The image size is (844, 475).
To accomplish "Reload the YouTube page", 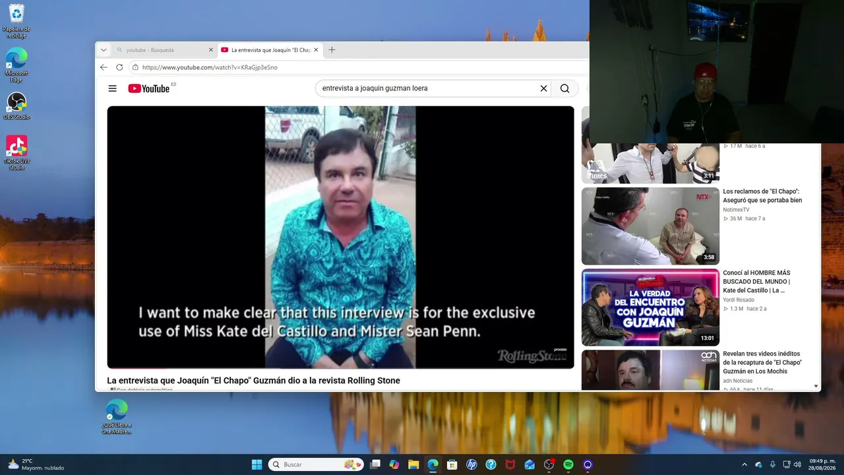I will [x=119, y=67].
